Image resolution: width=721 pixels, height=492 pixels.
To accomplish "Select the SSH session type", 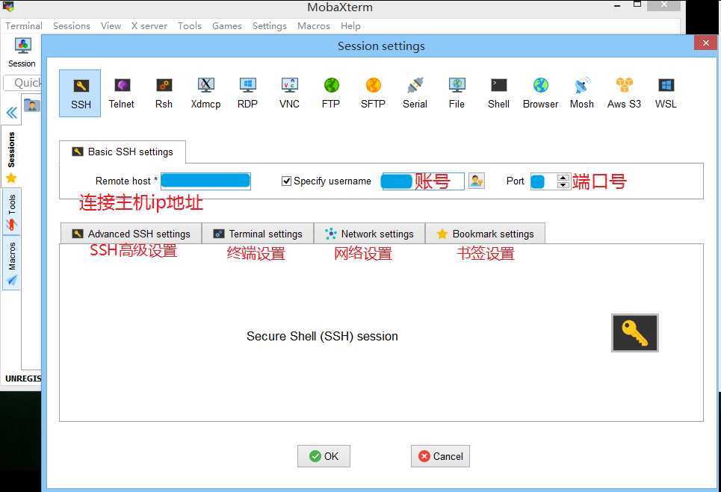I will tap(80, 93).
